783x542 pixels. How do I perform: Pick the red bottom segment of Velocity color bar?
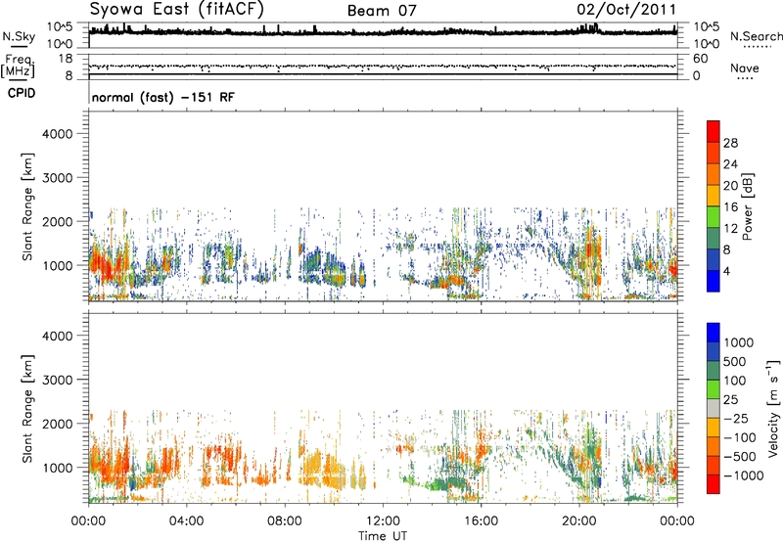714,484
